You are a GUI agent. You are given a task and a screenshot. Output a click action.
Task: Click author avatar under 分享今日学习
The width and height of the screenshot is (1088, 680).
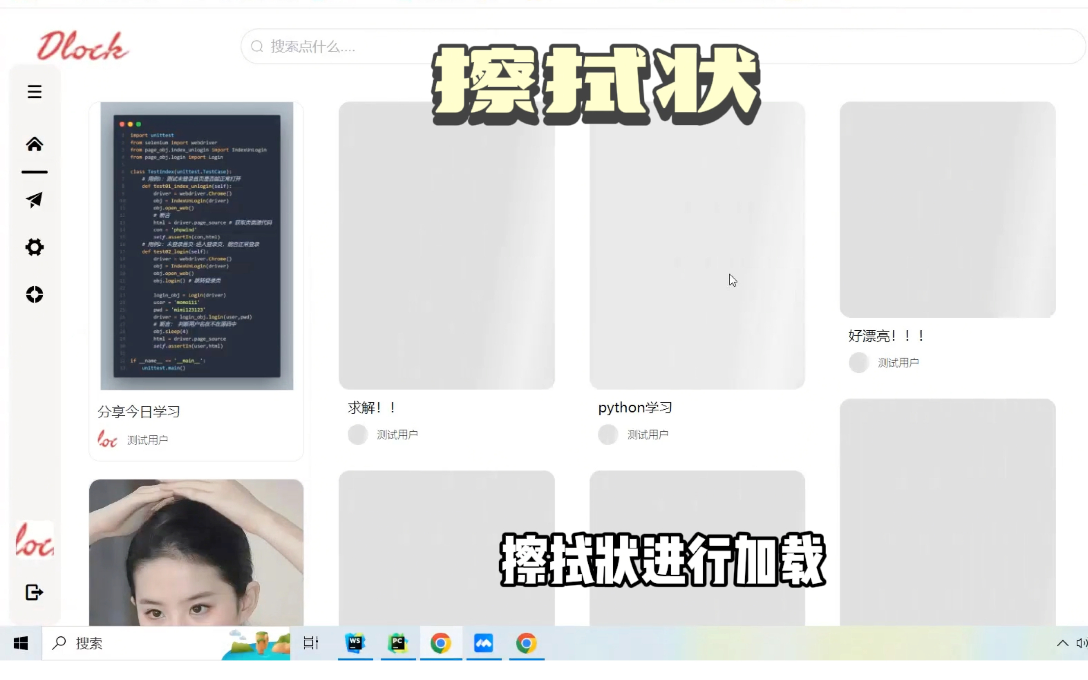pyautogui.click(x=107, y=440)
